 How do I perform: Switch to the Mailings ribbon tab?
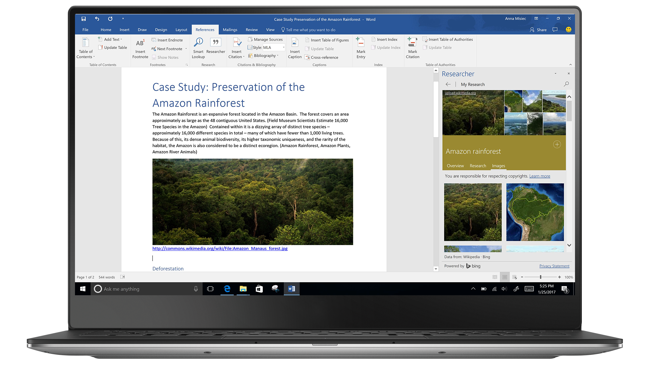[x=230, y=29]
